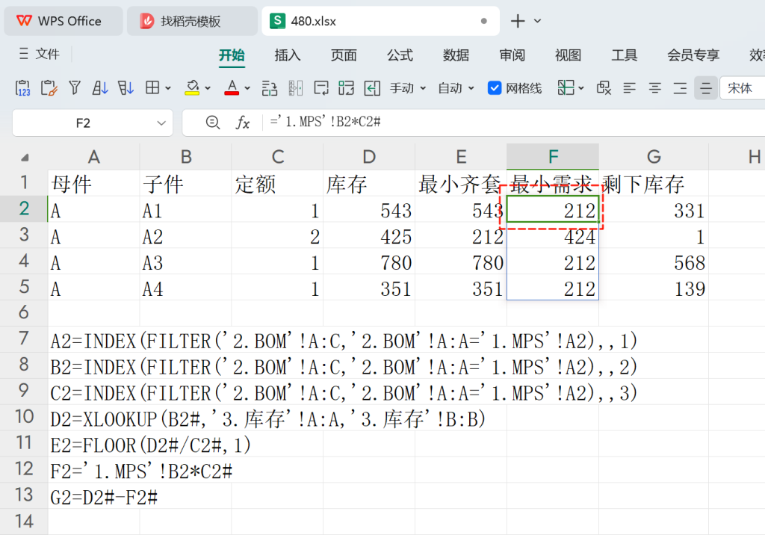Viewport: 765px width, 535px height.
Task: Select column F header
Action: pos(553,157)
